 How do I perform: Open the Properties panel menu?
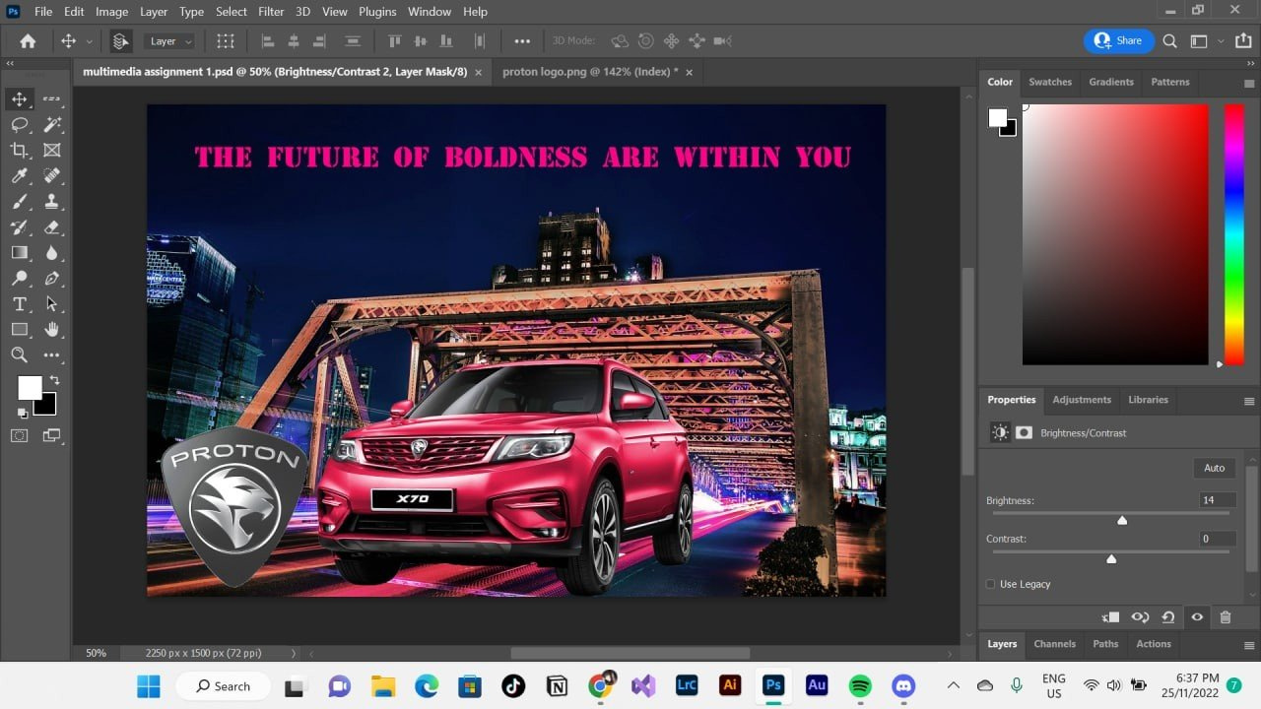(x=1249, y=401)
